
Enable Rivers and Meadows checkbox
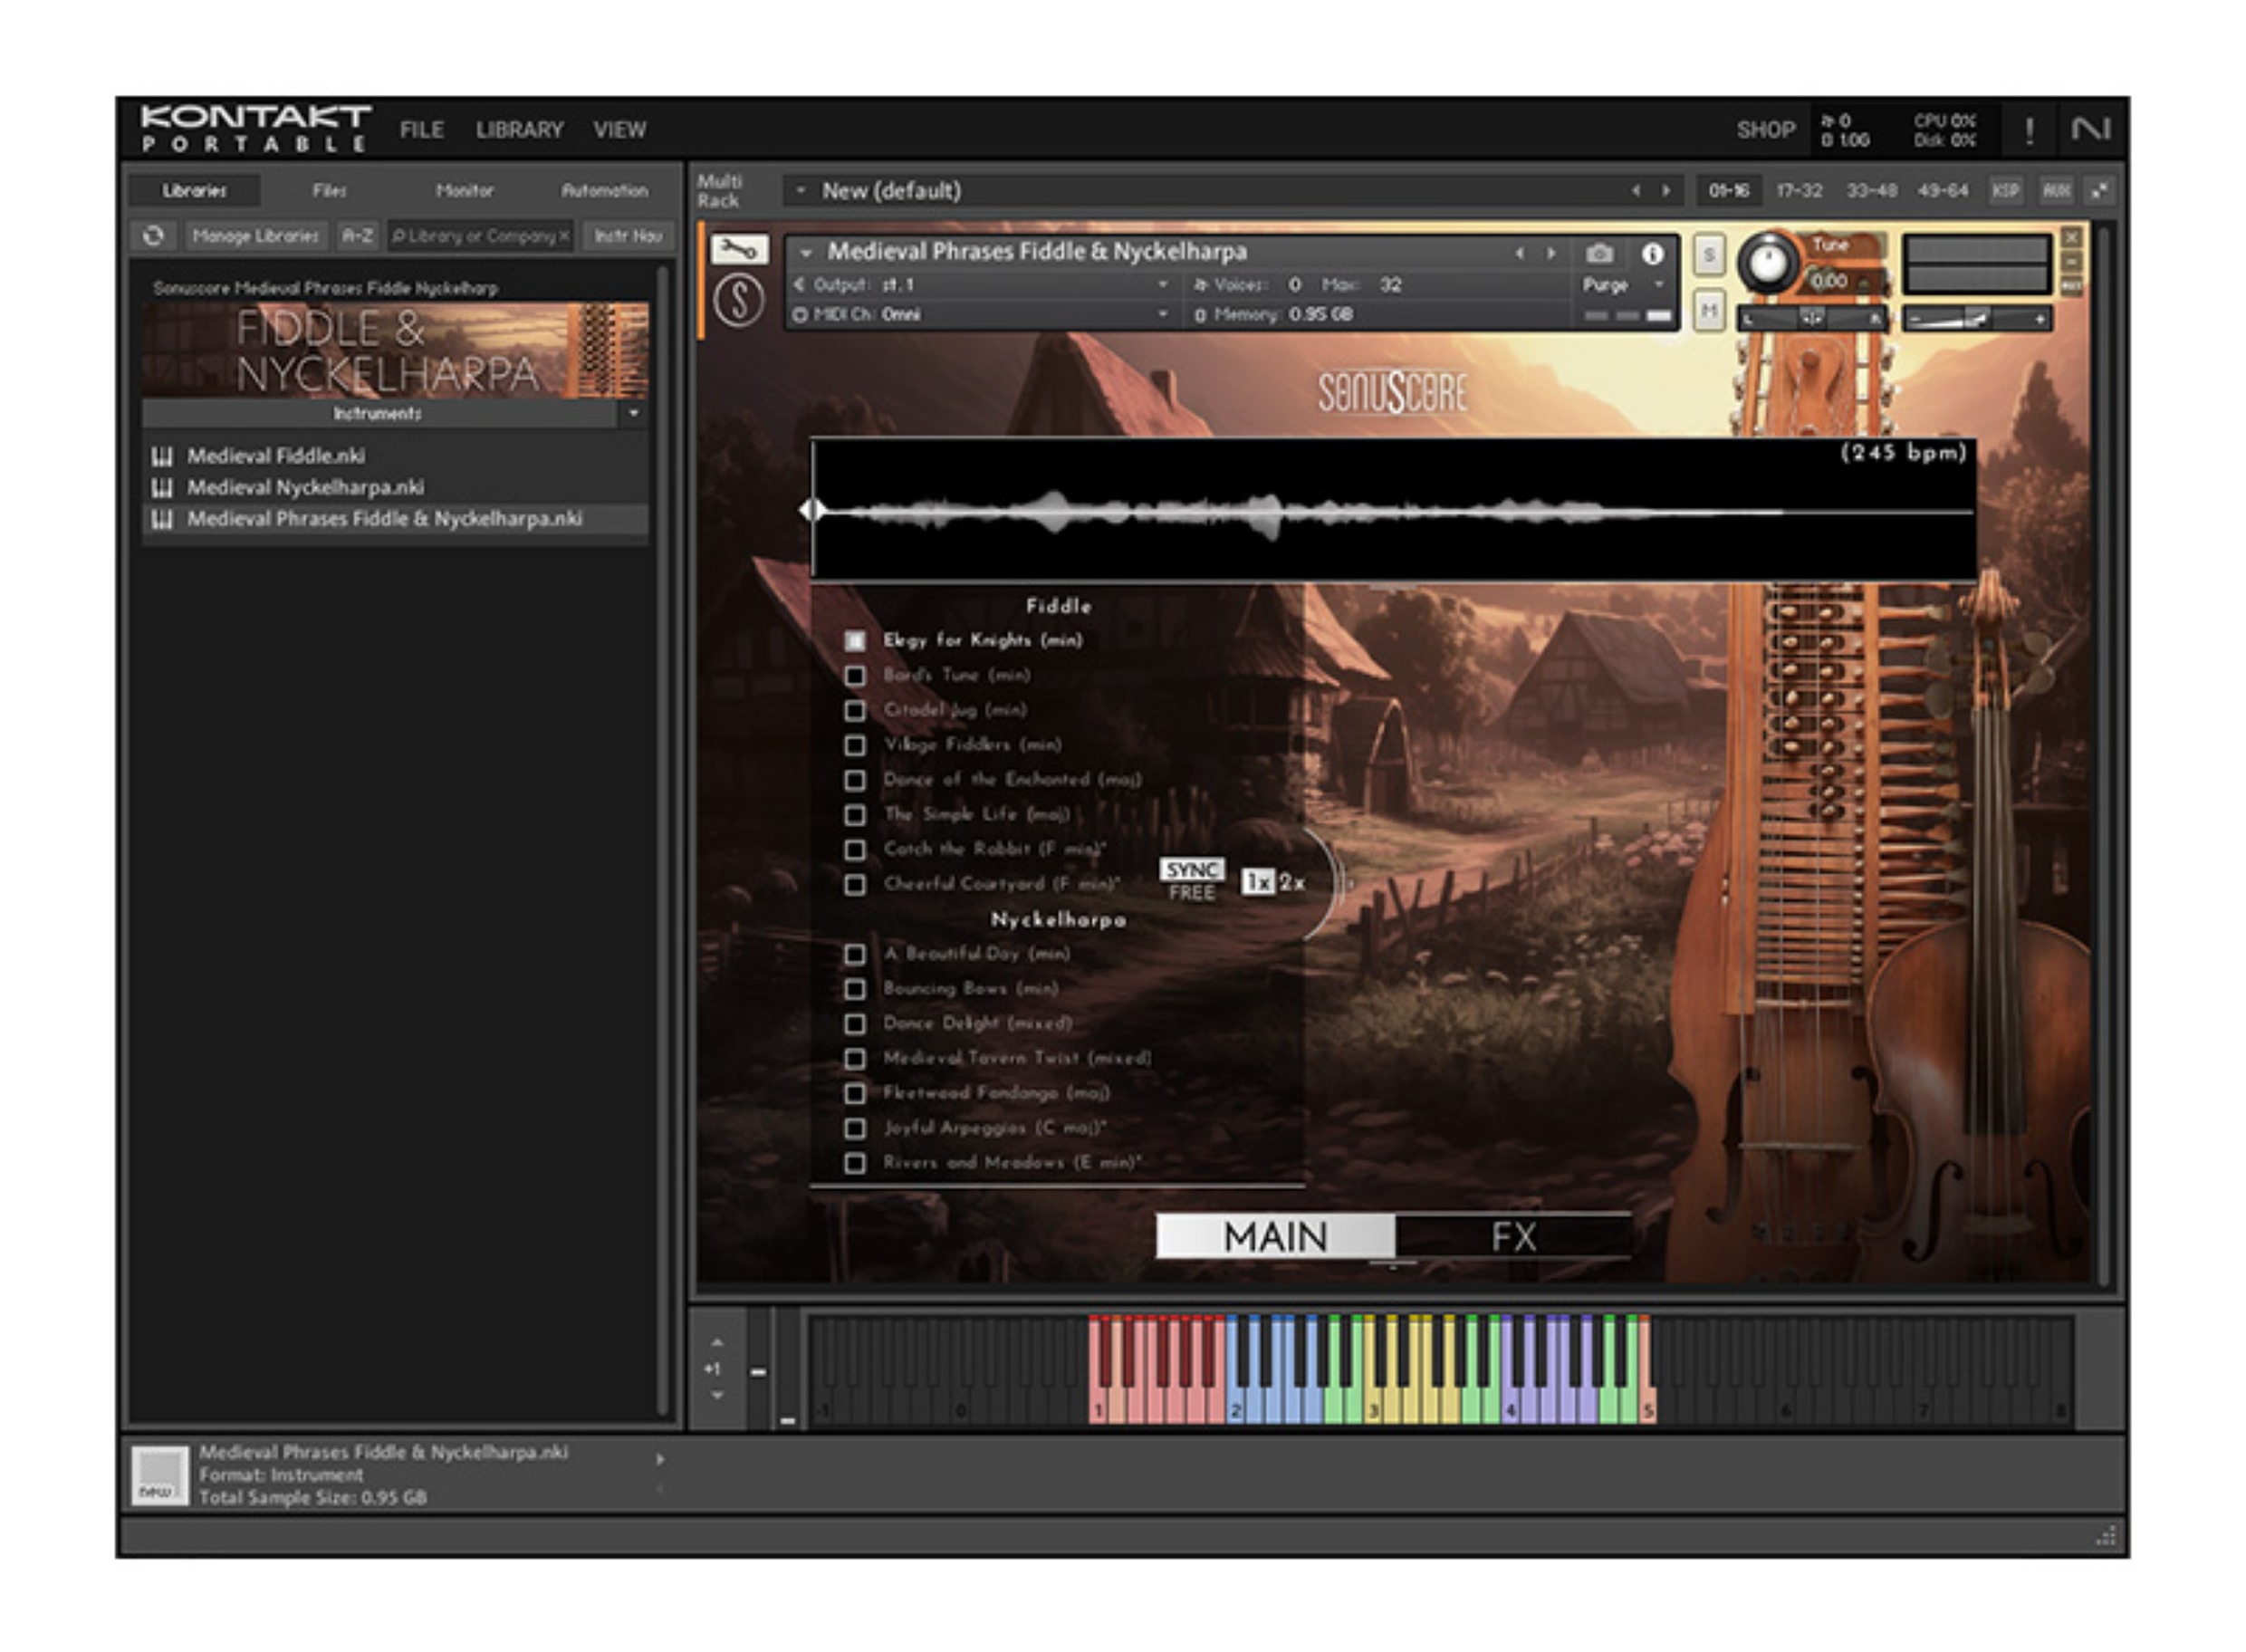855,1163
